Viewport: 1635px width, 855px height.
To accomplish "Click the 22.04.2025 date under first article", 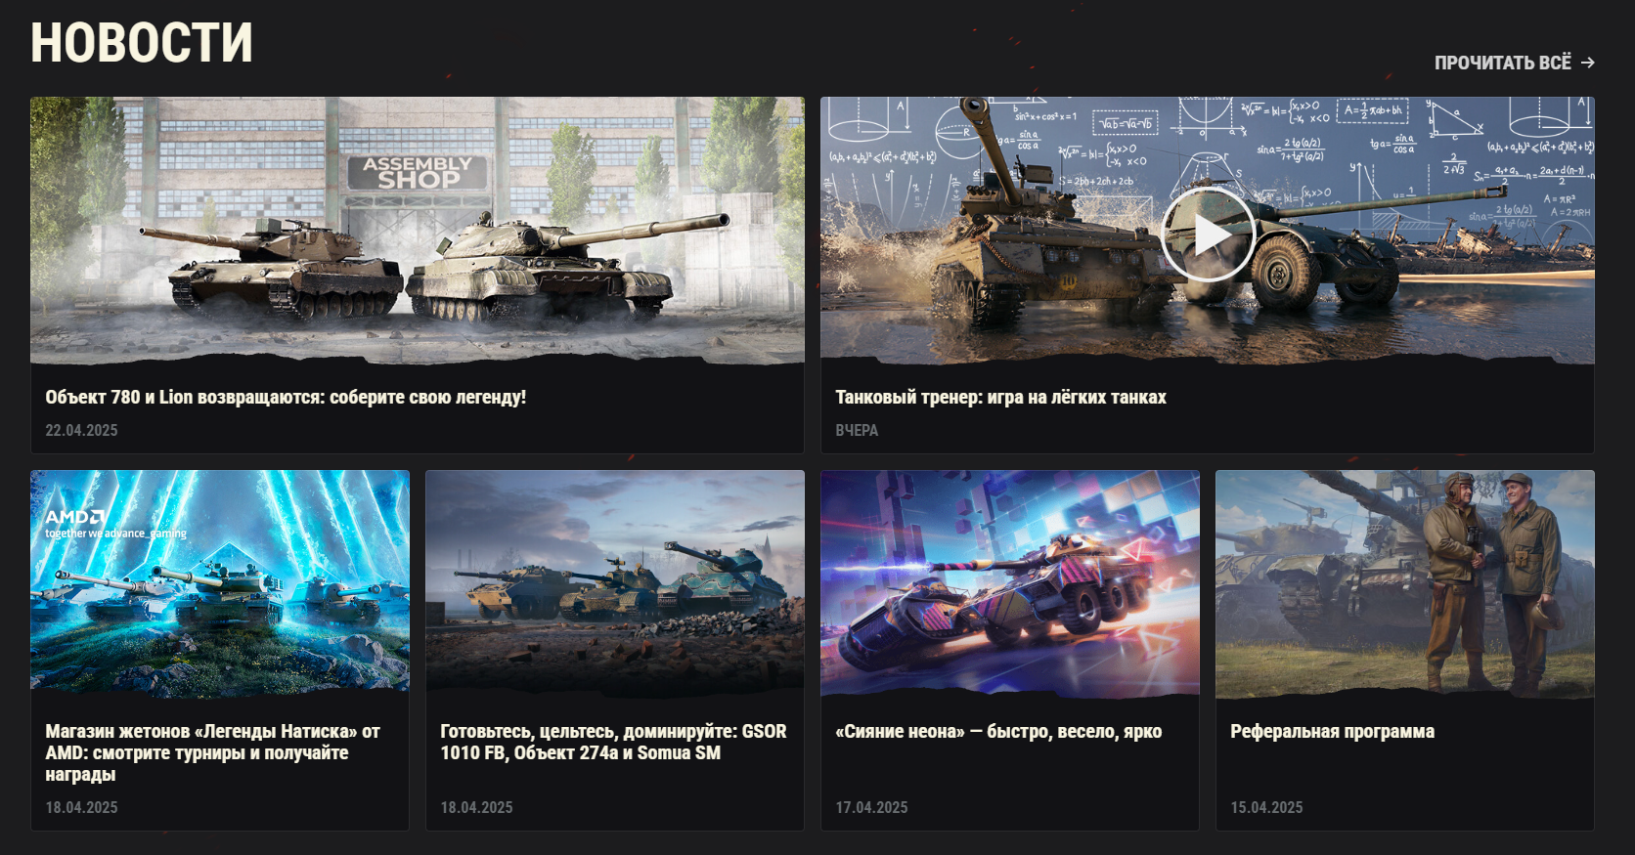I will [x=81, y=430].
